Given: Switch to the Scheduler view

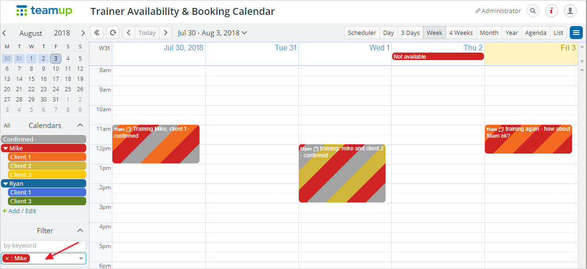Looking at the screenshot, I should [362, 33].
